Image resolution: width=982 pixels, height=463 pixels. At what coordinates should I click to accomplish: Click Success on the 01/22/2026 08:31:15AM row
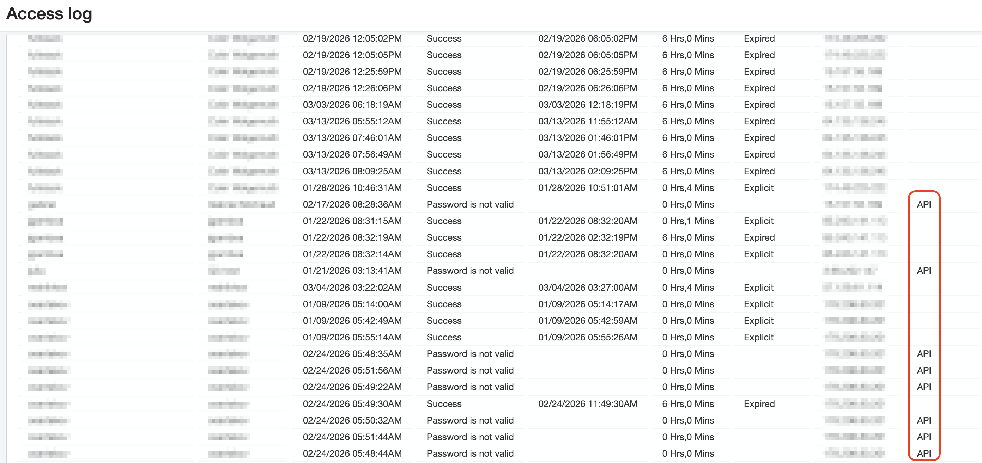point(443,221)
